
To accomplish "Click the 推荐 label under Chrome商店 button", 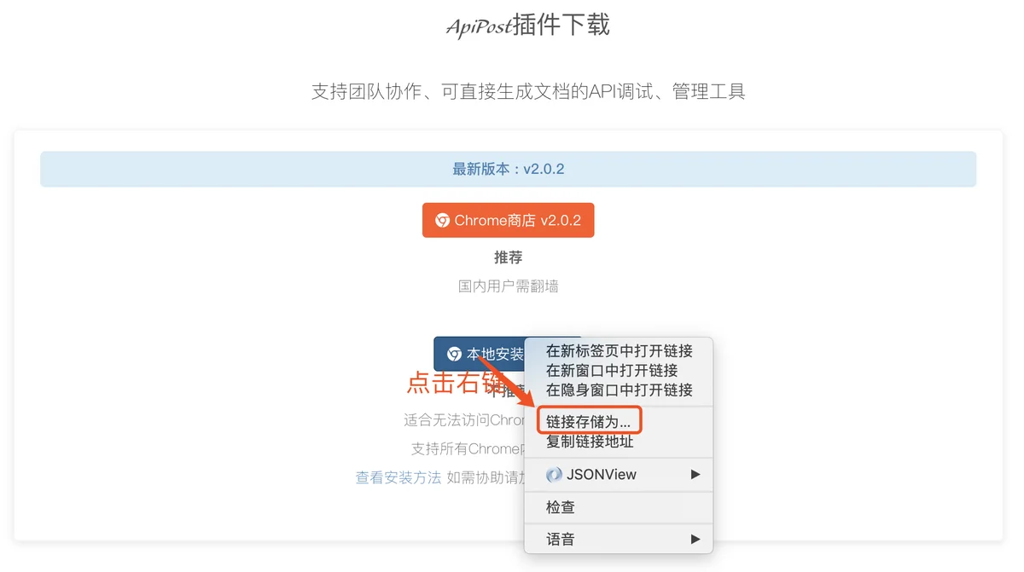I will (x=508, y=257).
